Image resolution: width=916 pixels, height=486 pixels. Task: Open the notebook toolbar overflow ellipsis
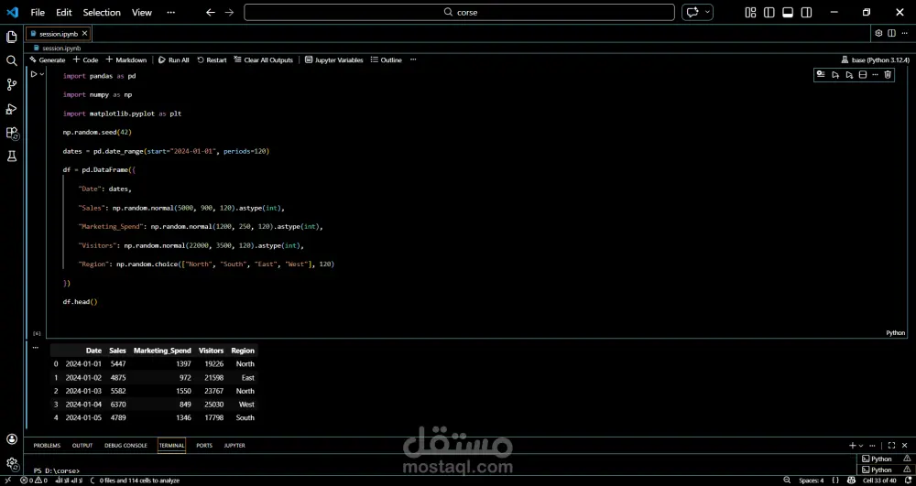[413, 59]
